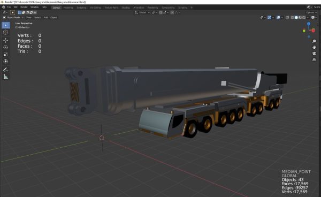Screen dimensions: 321x197
Task: Choose the Measure tool
Action: click(x=6, y=77)
